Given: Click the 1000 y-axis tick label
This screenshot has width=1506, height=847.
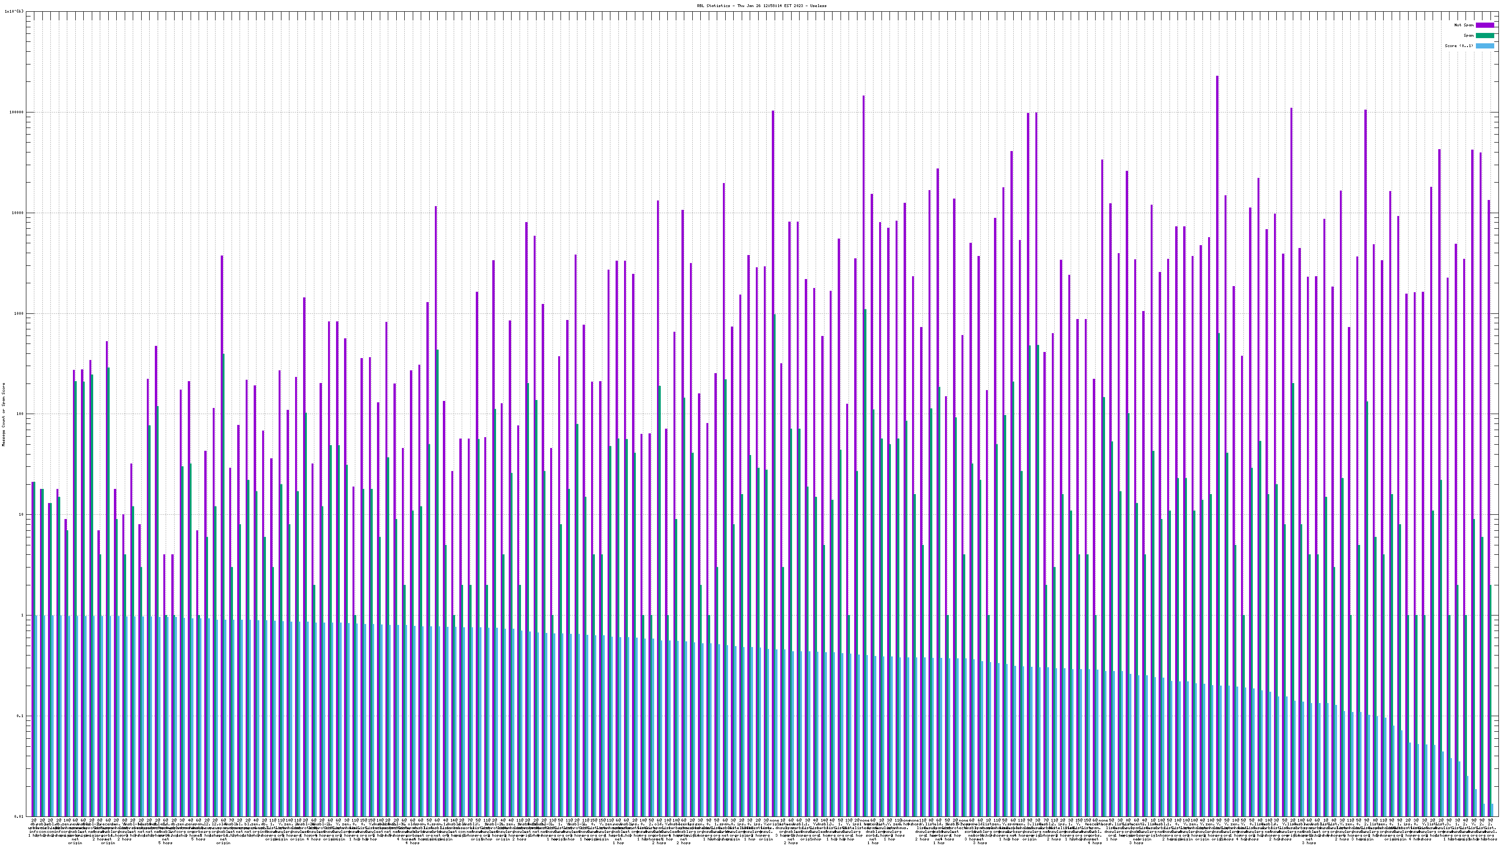Looking at the screenshot, I should (19, 313).
